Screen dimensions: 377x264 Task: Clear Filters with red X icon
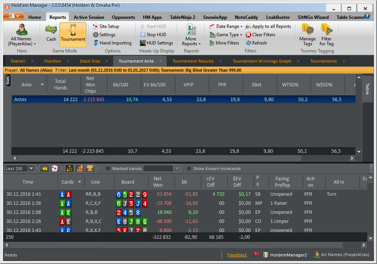point(260,34)
